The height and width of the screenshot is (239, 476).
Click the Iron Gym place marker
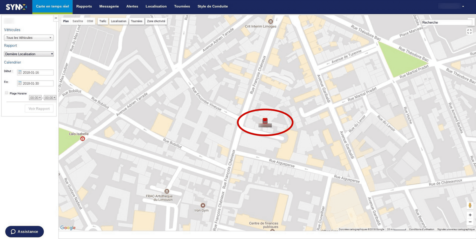[203, 206]
